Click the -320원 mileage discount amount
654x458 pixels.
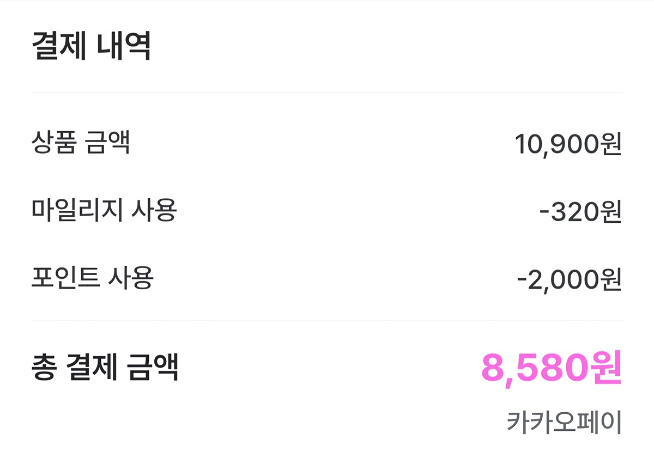click(580, 212)
